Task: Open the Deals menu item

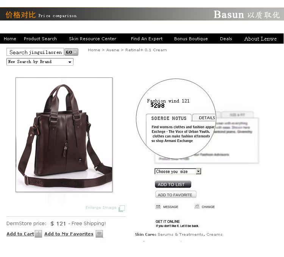Action: coord(226,39)
